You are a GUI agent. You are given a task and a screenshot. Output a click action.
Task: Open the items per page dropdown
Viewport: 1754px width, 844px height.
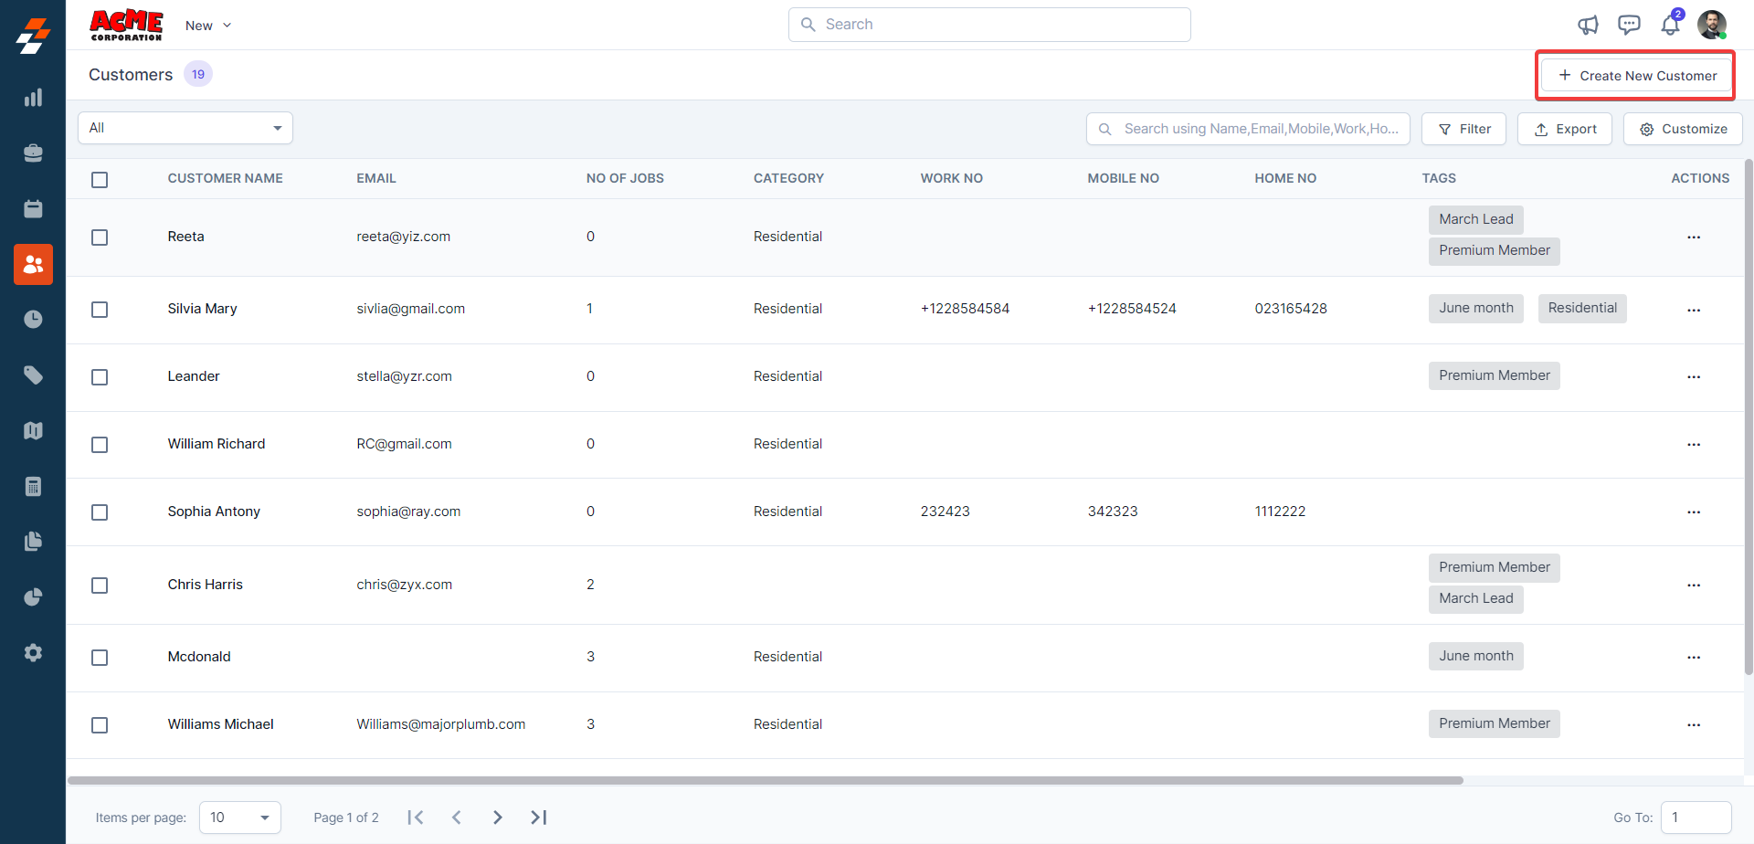(x=239, y=818)
